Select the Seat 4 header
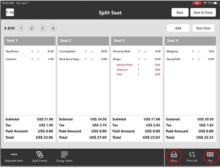The width and height of the screenshot is (220, 168). pyautogui.click(x=190, y=41)
